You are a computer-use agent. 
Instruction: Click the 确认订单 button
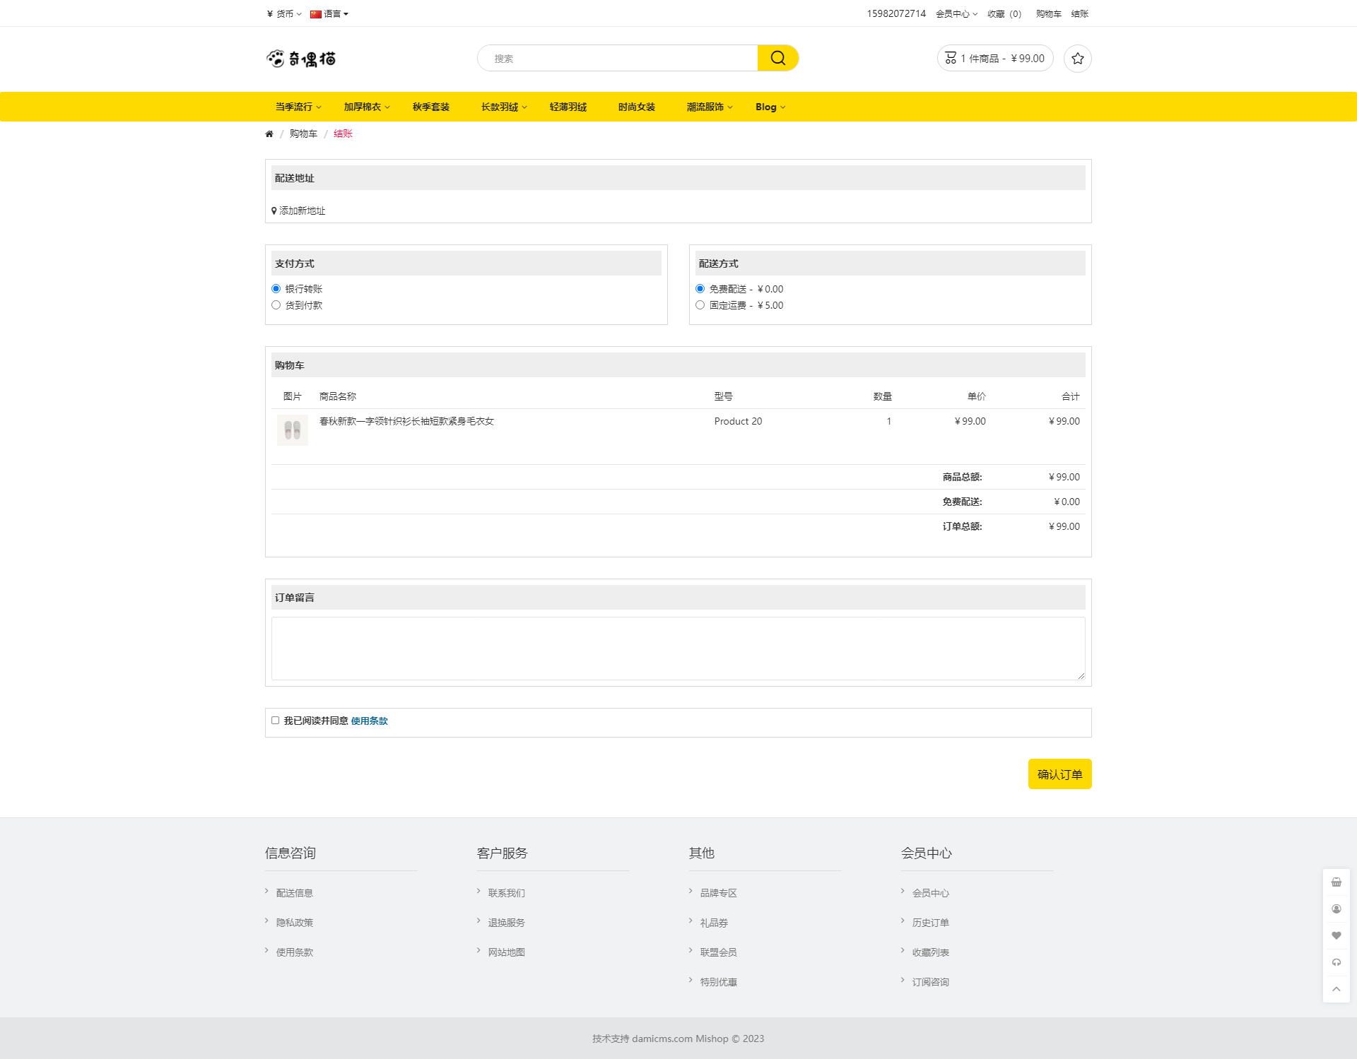1059,774
